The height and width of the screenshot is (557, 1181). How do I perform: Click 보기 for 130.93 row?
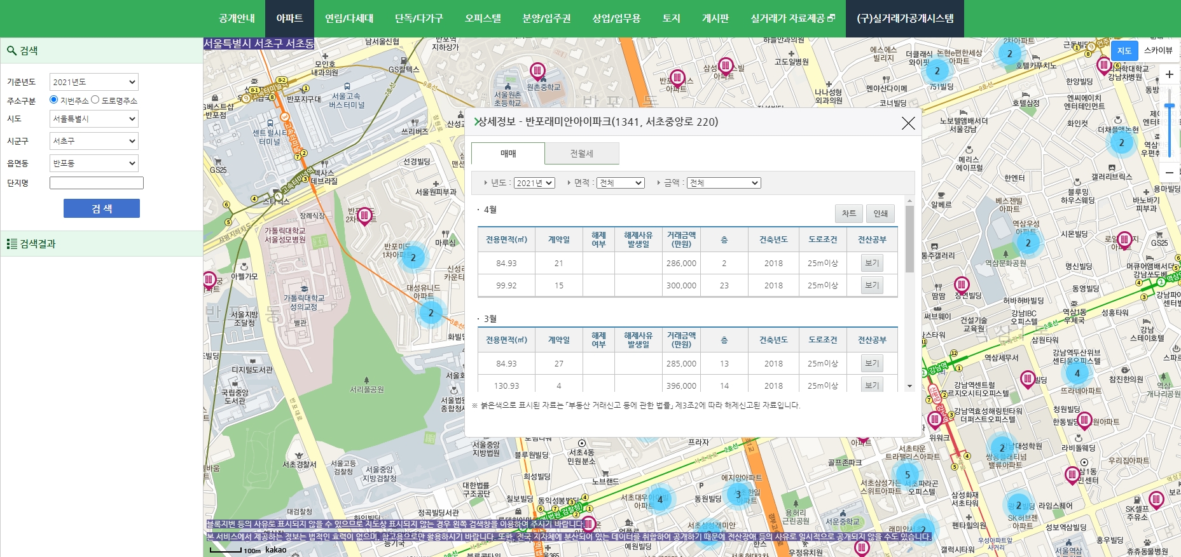pos(872,385)
